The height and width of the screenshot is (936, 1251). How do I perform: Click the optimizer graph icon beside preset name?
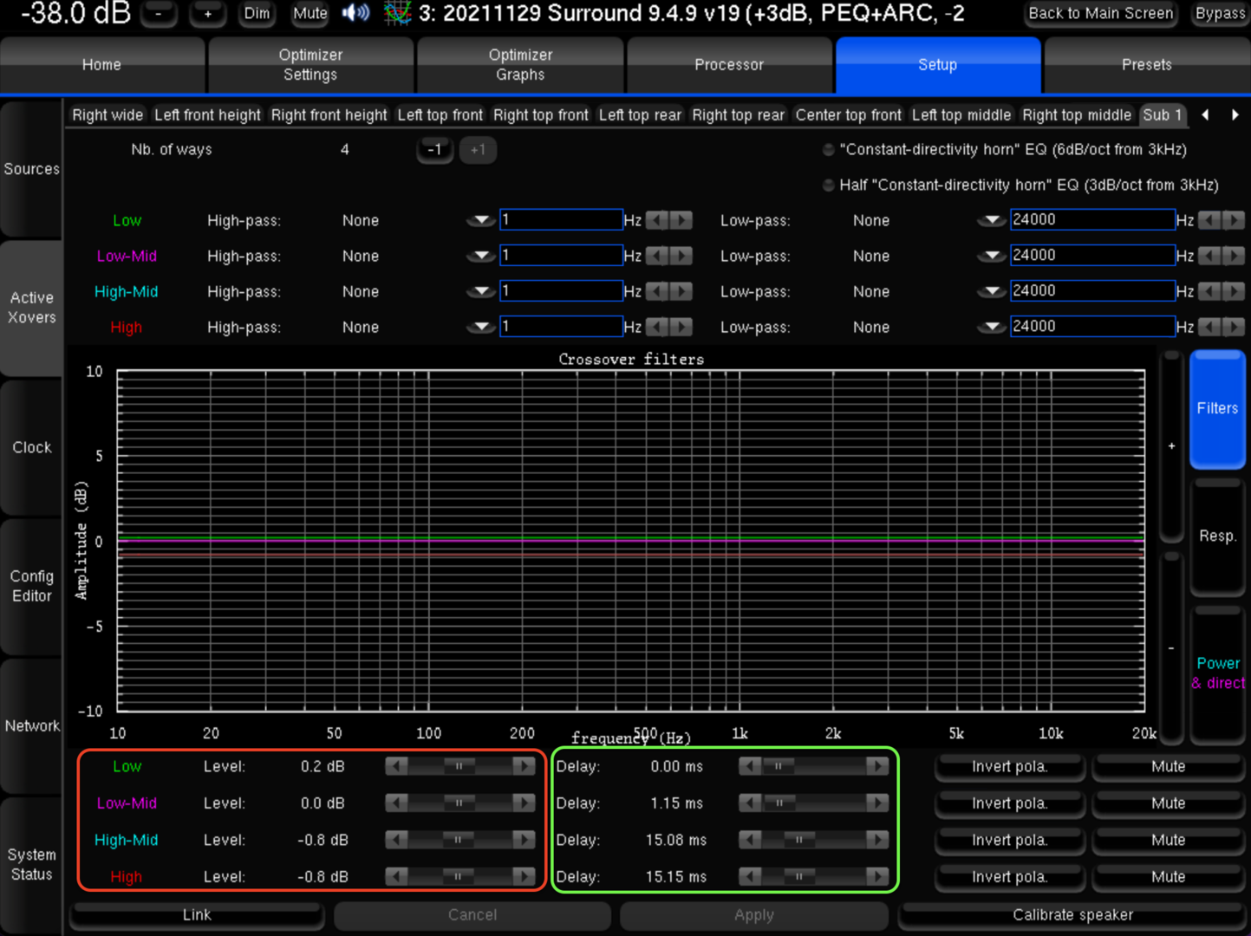click(397, 13)
